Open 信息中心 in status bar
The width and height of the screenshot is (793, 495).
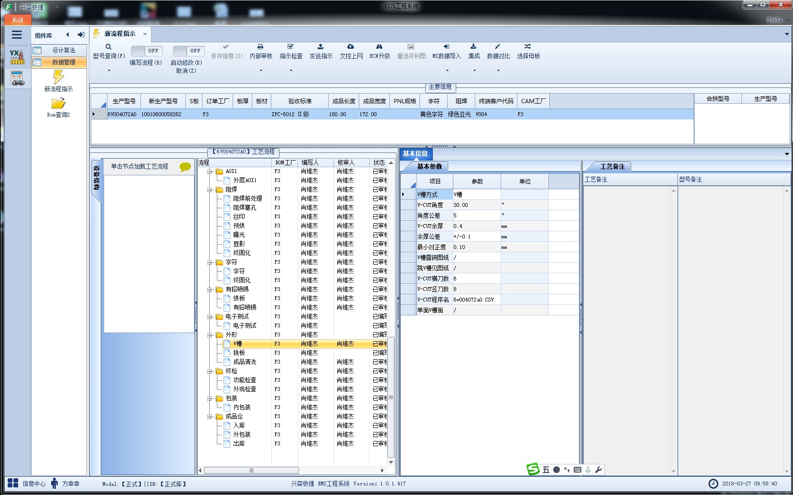click(27, 484)
